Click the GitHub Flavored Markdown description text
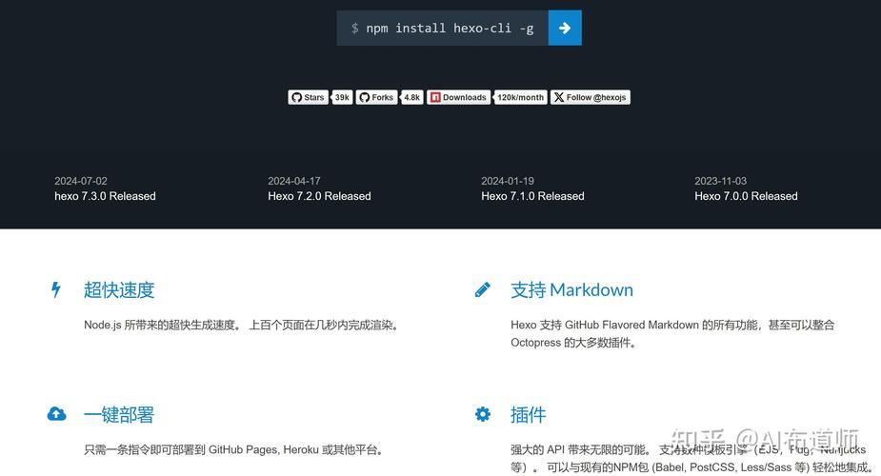Screen dimensions: 881x476 [672, 333]
